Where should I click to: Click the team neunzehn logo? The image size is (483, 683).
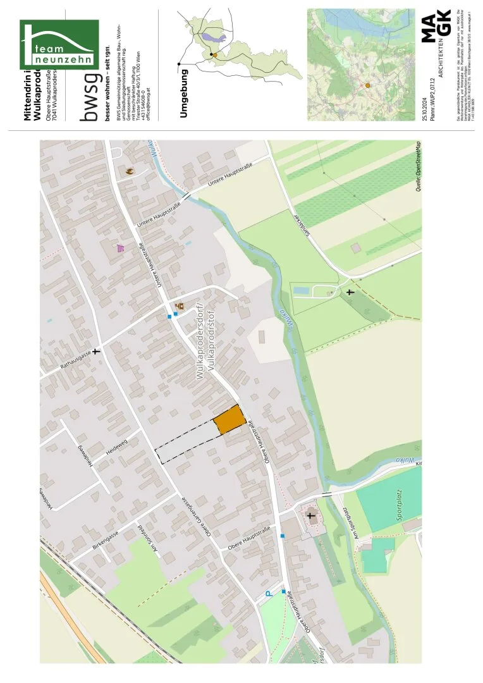pyautogui.click(x=59, y=44)
